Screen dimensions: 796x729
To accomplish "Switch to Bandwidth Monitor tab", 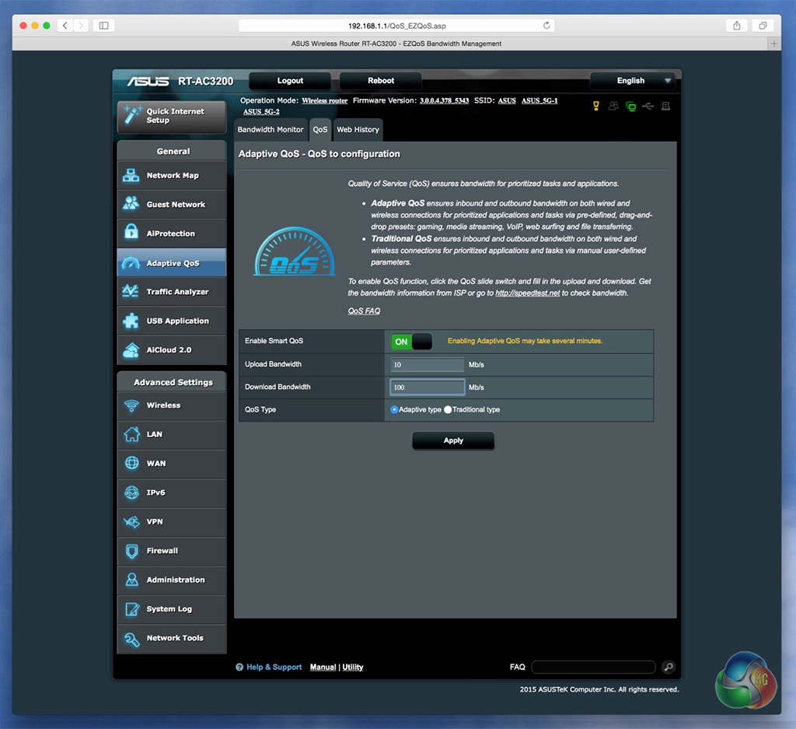I will pos(270,130).
